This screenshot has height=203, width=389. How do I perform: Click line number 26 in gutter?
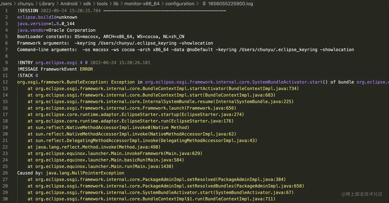pos(5,173)
